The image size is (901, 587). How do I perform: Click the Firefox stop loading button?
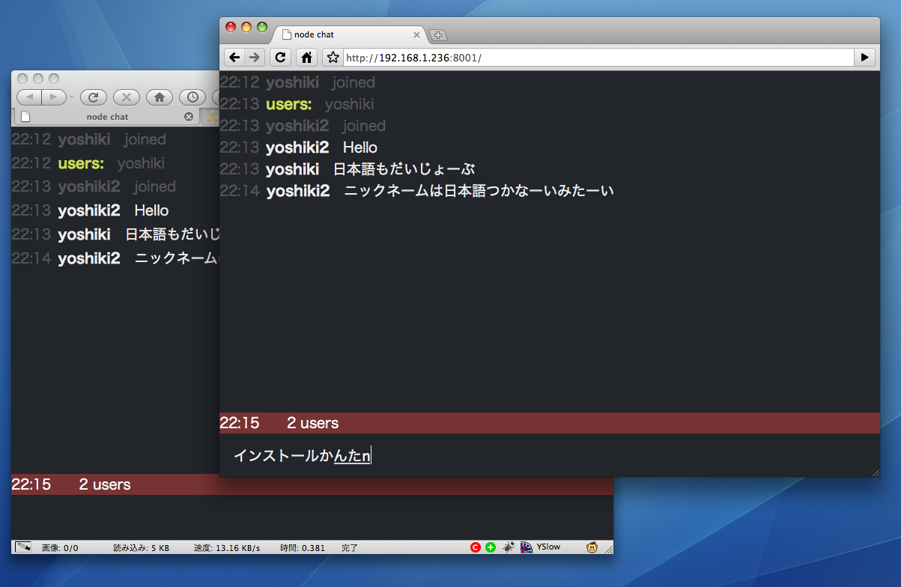point(127,97)
